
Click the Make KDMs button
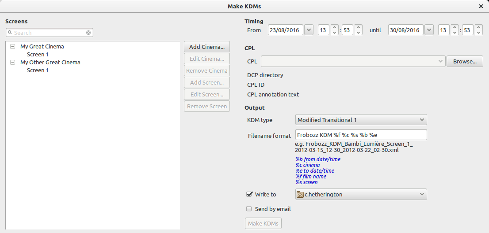(263, 223)
